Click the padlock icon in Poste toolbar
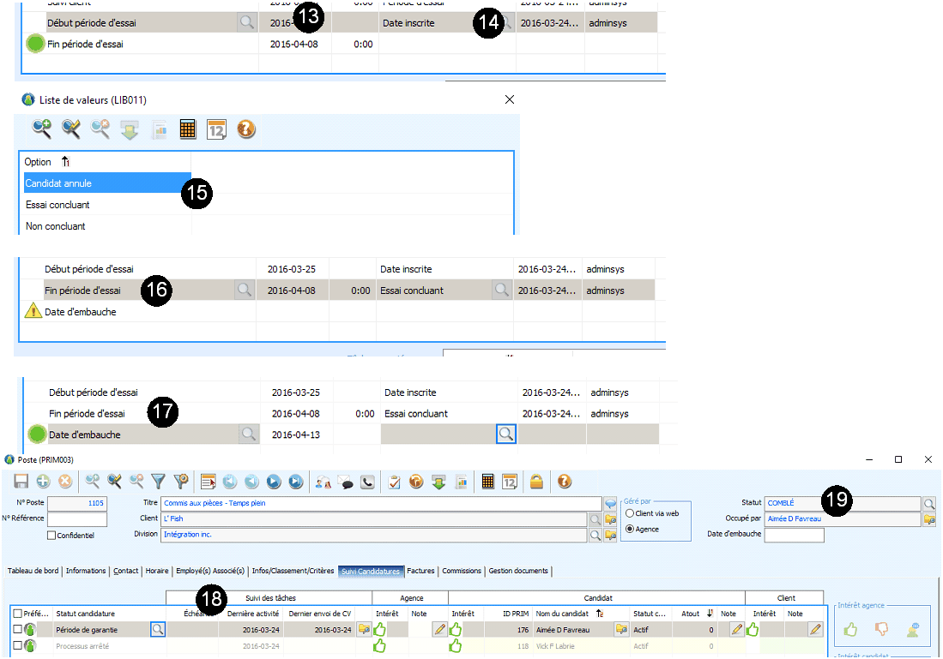 pos(536,482)
